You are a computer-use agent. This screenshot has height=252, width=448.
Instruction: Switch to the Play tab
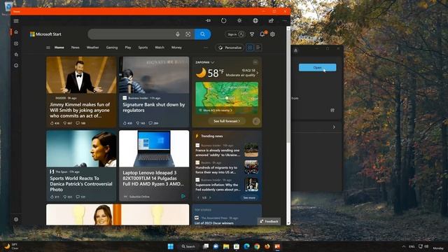(128, 48)
